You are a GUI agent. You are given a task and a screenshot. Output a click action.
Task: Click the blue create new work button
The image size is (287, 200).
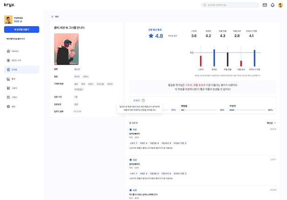click(x=21, y=29)
